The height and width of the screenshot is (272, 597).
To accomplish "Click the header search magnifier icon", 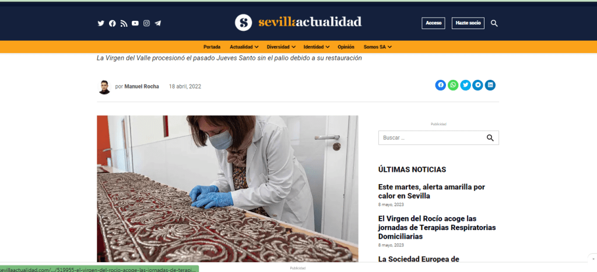I will (x=494, y=23).
